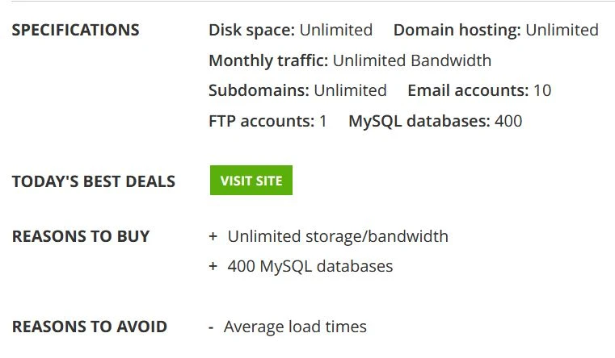
Task: Click the Disk space label
Action: pyautogui.click(x=252, y=30)
